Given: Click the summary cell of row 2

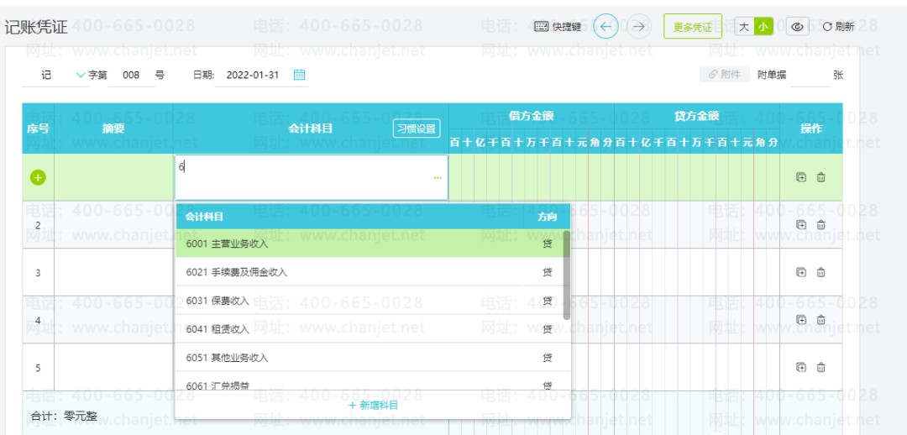Looking at the screenshot, I should coord(113,225).
